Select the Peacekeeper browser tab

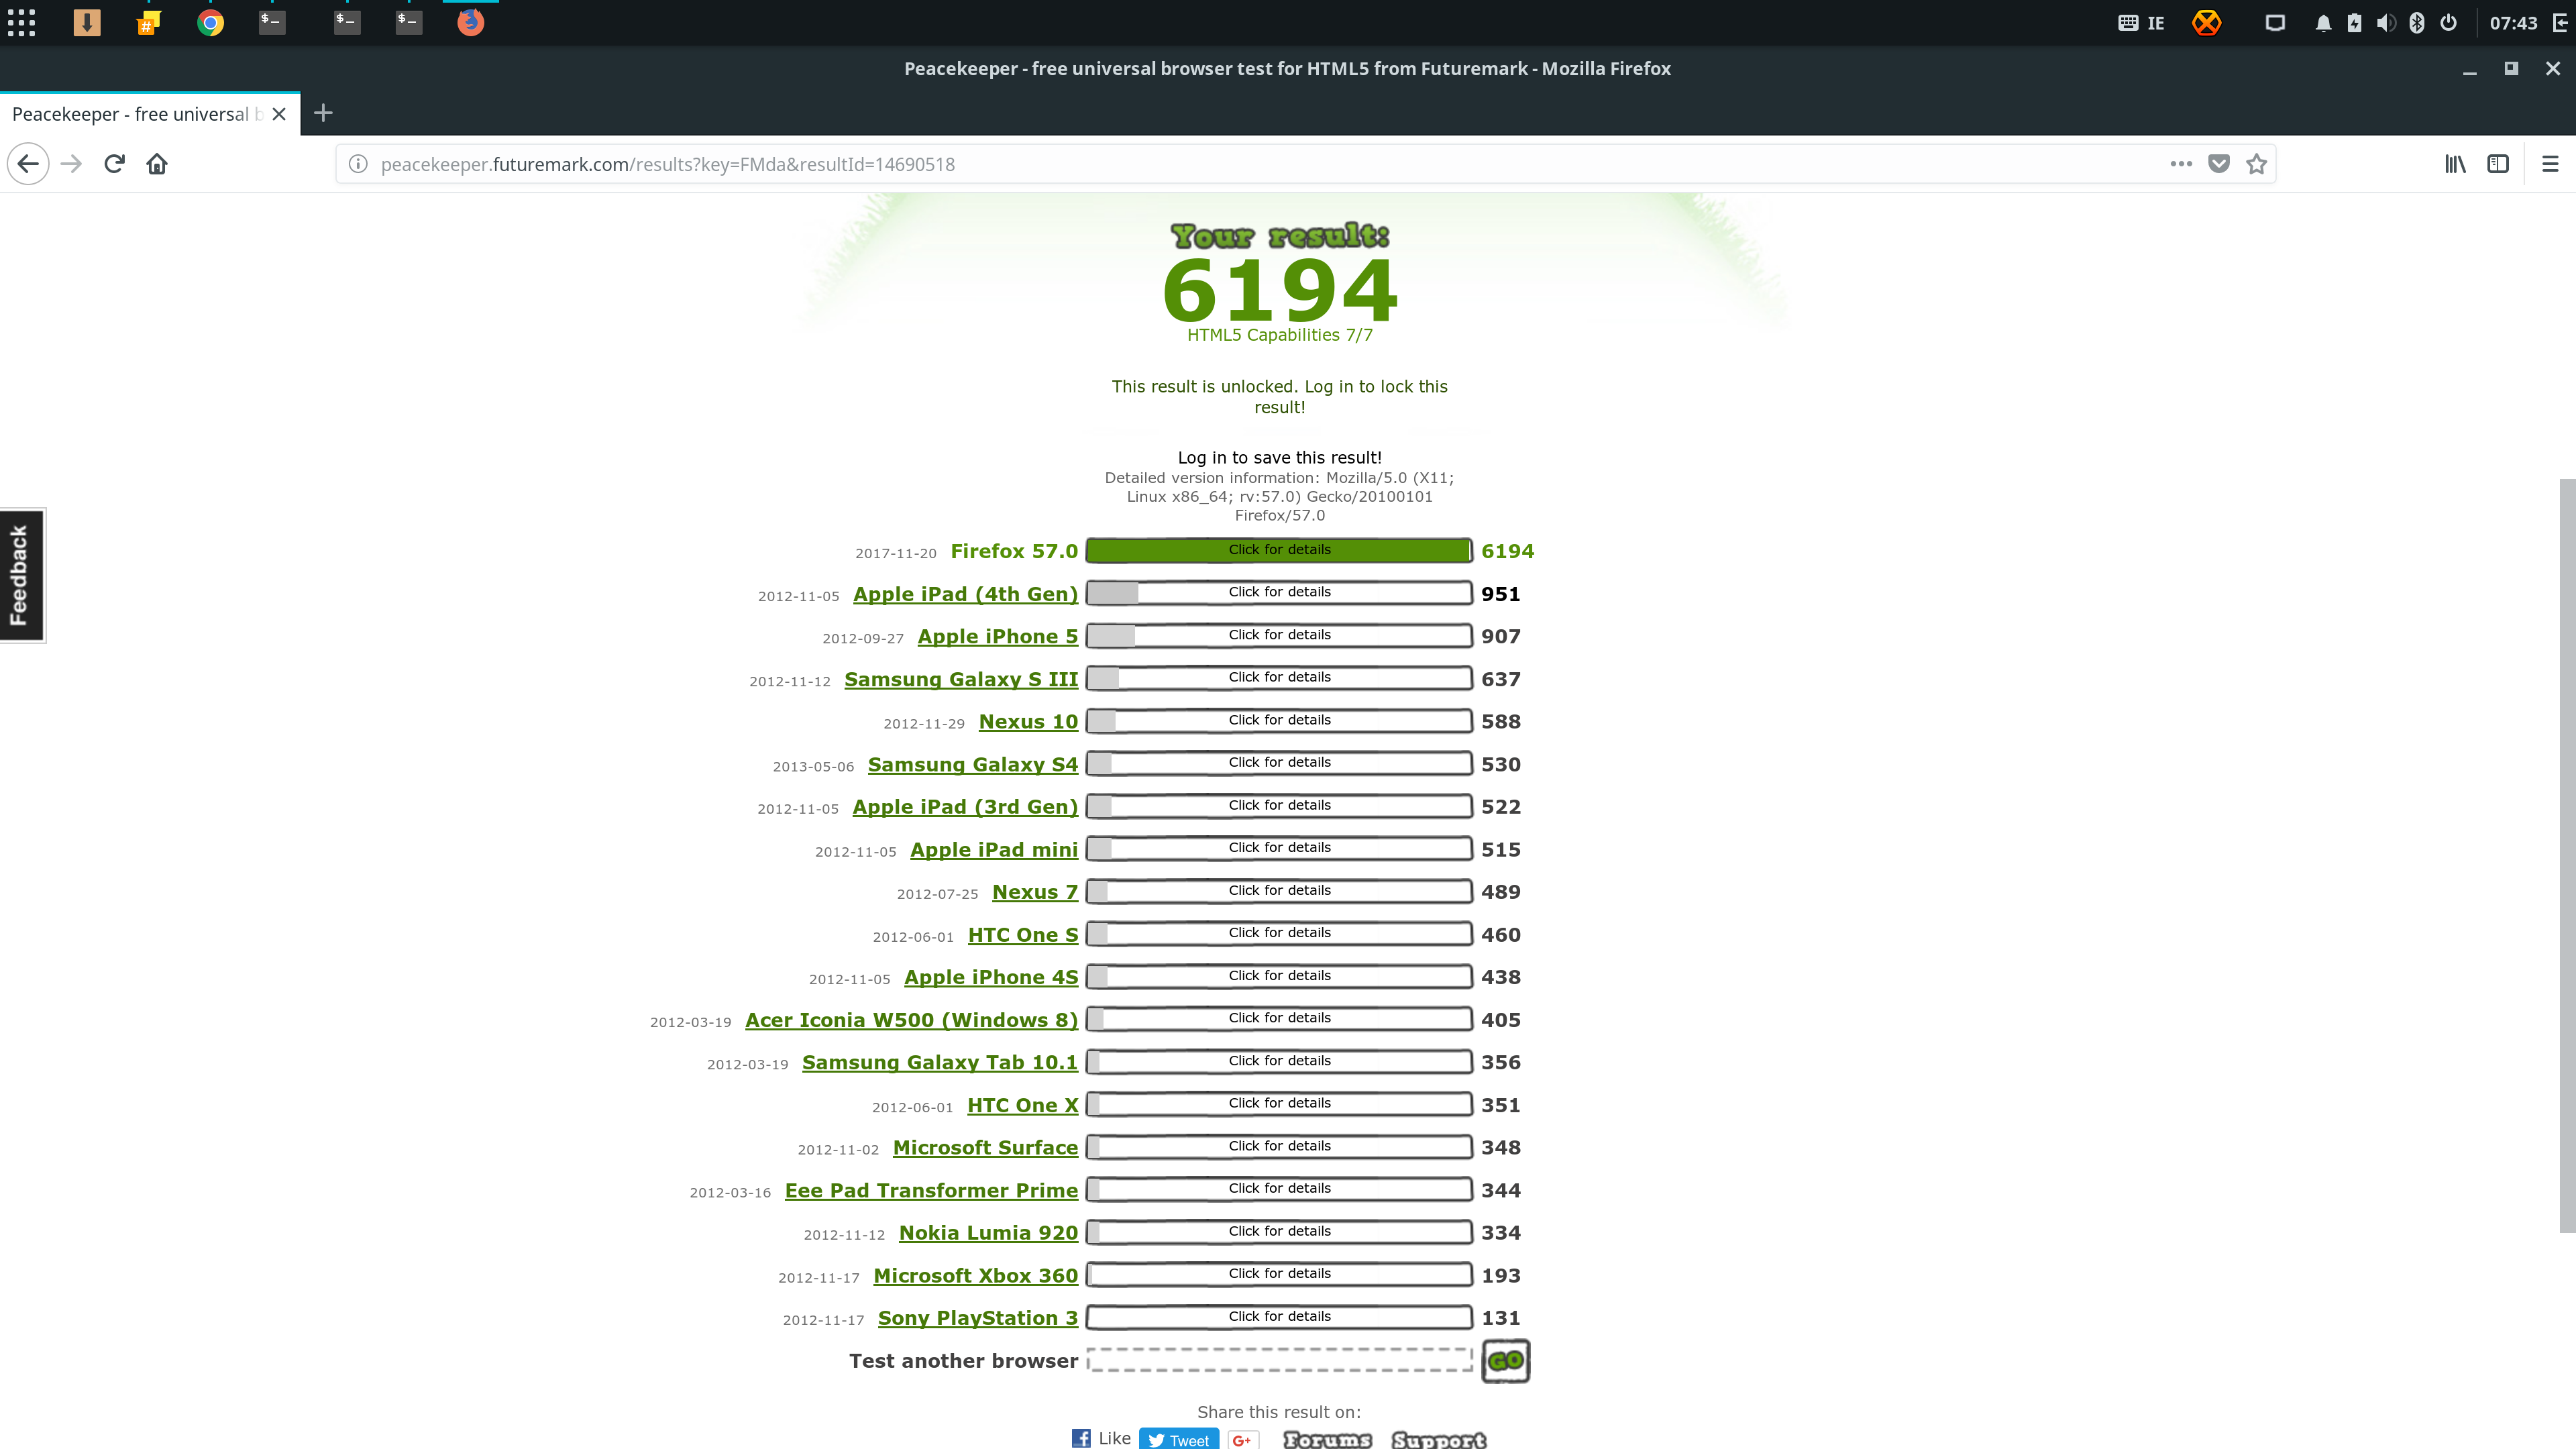click(150, 114)
